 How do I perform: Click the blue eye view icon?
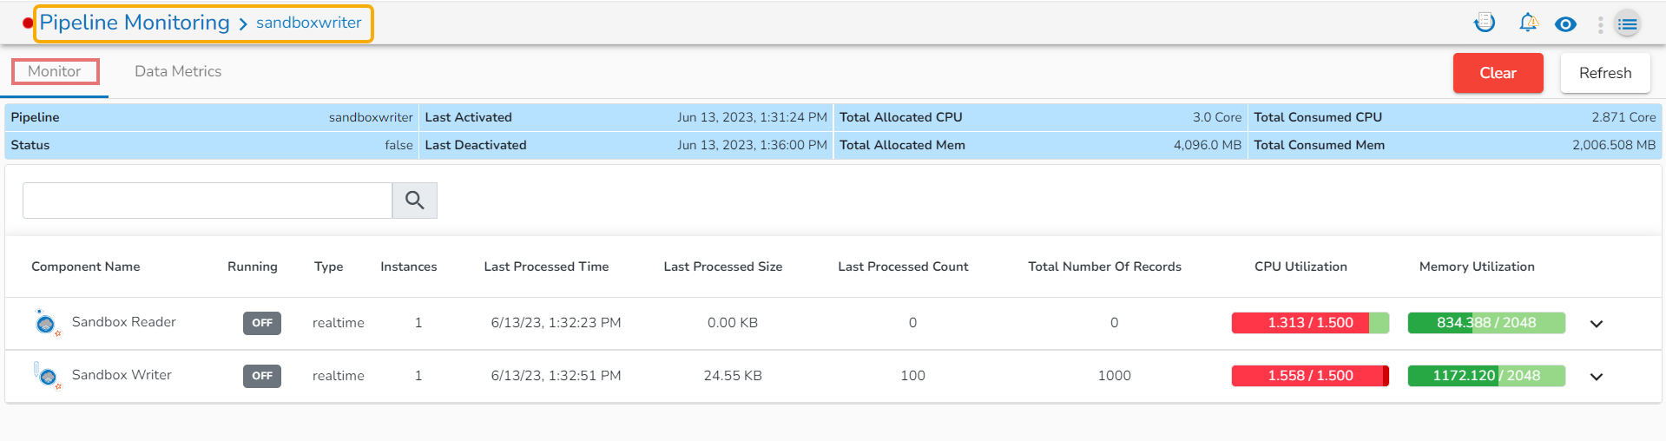(x=1565, y=24)
